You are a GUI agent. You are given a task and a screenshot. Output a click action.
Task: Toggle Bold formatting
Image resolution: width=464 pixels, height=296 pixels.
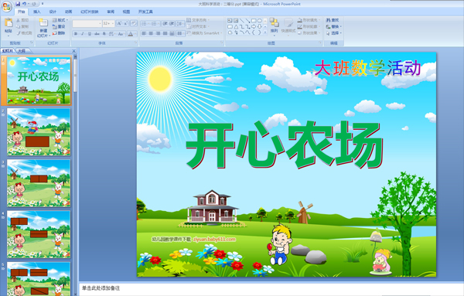(76, 34)
